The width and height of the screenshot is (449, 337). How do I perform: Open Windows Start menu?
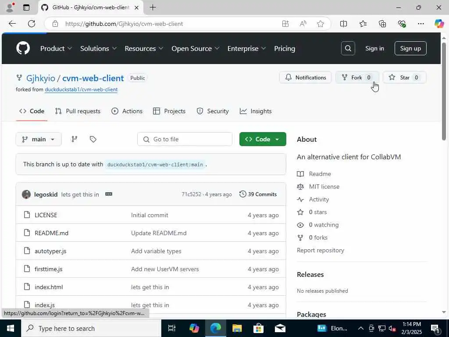point(11,328)
